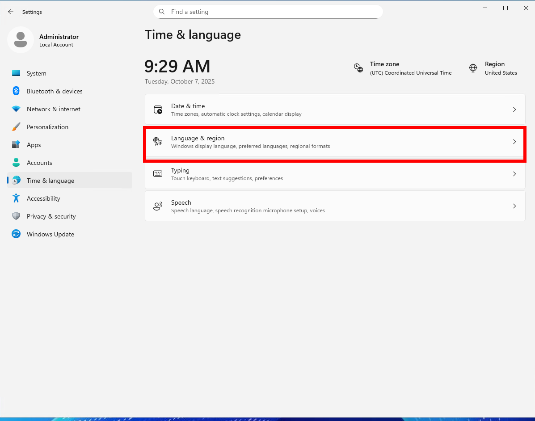535x421 pixels.
Task: Open Accessibility via the person icon
Action: [x=16, y=198]
